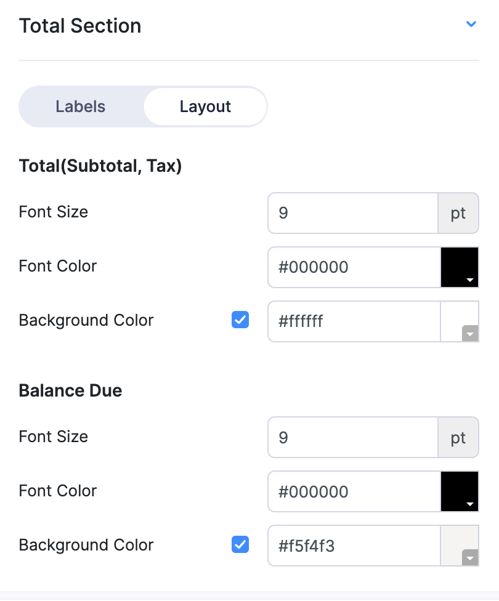The width and height of the screenshot is (499, 601).
Task: Uncheck Background Color checkbox under Total(Subtotal, Tax)
Action: tap(240, 320)
